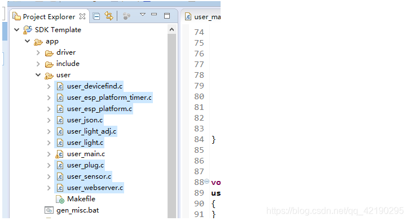This screenshot has height=221, width=409.
Task: Collapse code fold marker at line 88
Action: point(206,181)
